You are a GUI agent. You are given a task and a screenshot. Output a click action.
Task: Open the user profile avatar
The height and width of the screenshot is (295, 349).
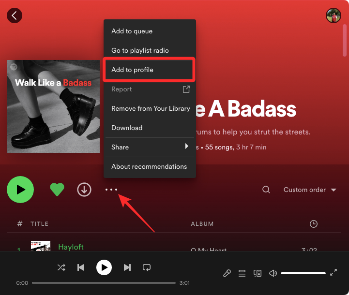click(x=334, y=15)
